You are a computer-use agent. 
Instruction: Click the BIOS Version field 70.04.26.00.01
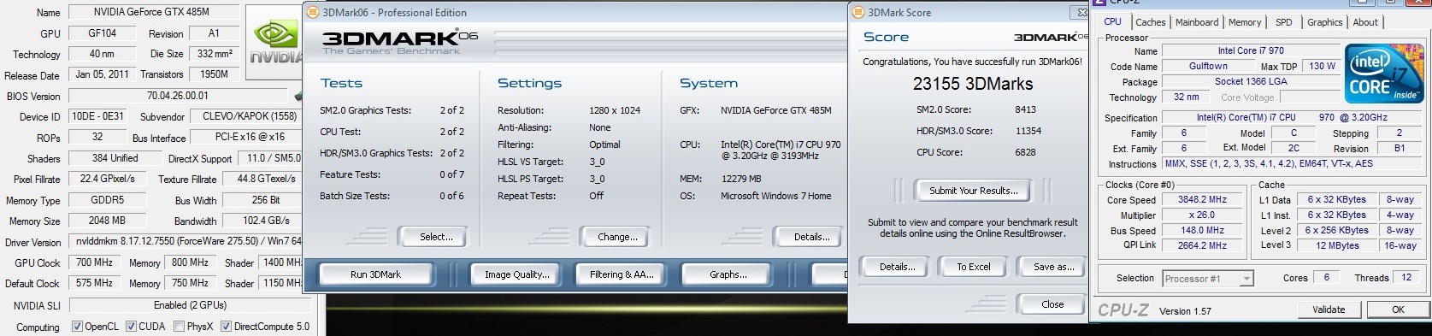pos(177,96)
